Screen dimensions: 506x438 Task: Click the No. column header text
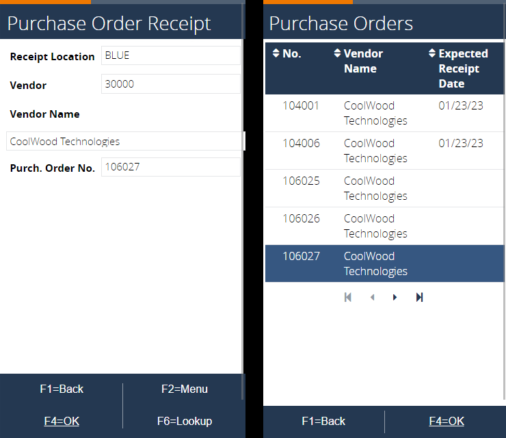tap(292, 53)
